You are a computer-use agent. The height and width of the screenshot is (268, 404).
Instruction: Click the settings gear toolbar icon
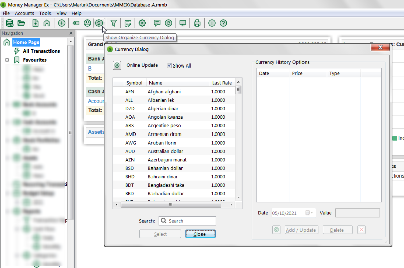click(x=142, y=23)
